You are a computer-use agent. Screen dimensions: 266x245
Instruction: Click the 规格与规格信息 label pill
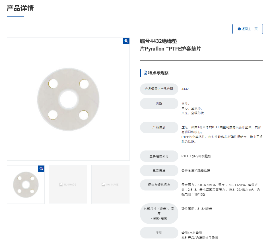click(x=159, y=185)
